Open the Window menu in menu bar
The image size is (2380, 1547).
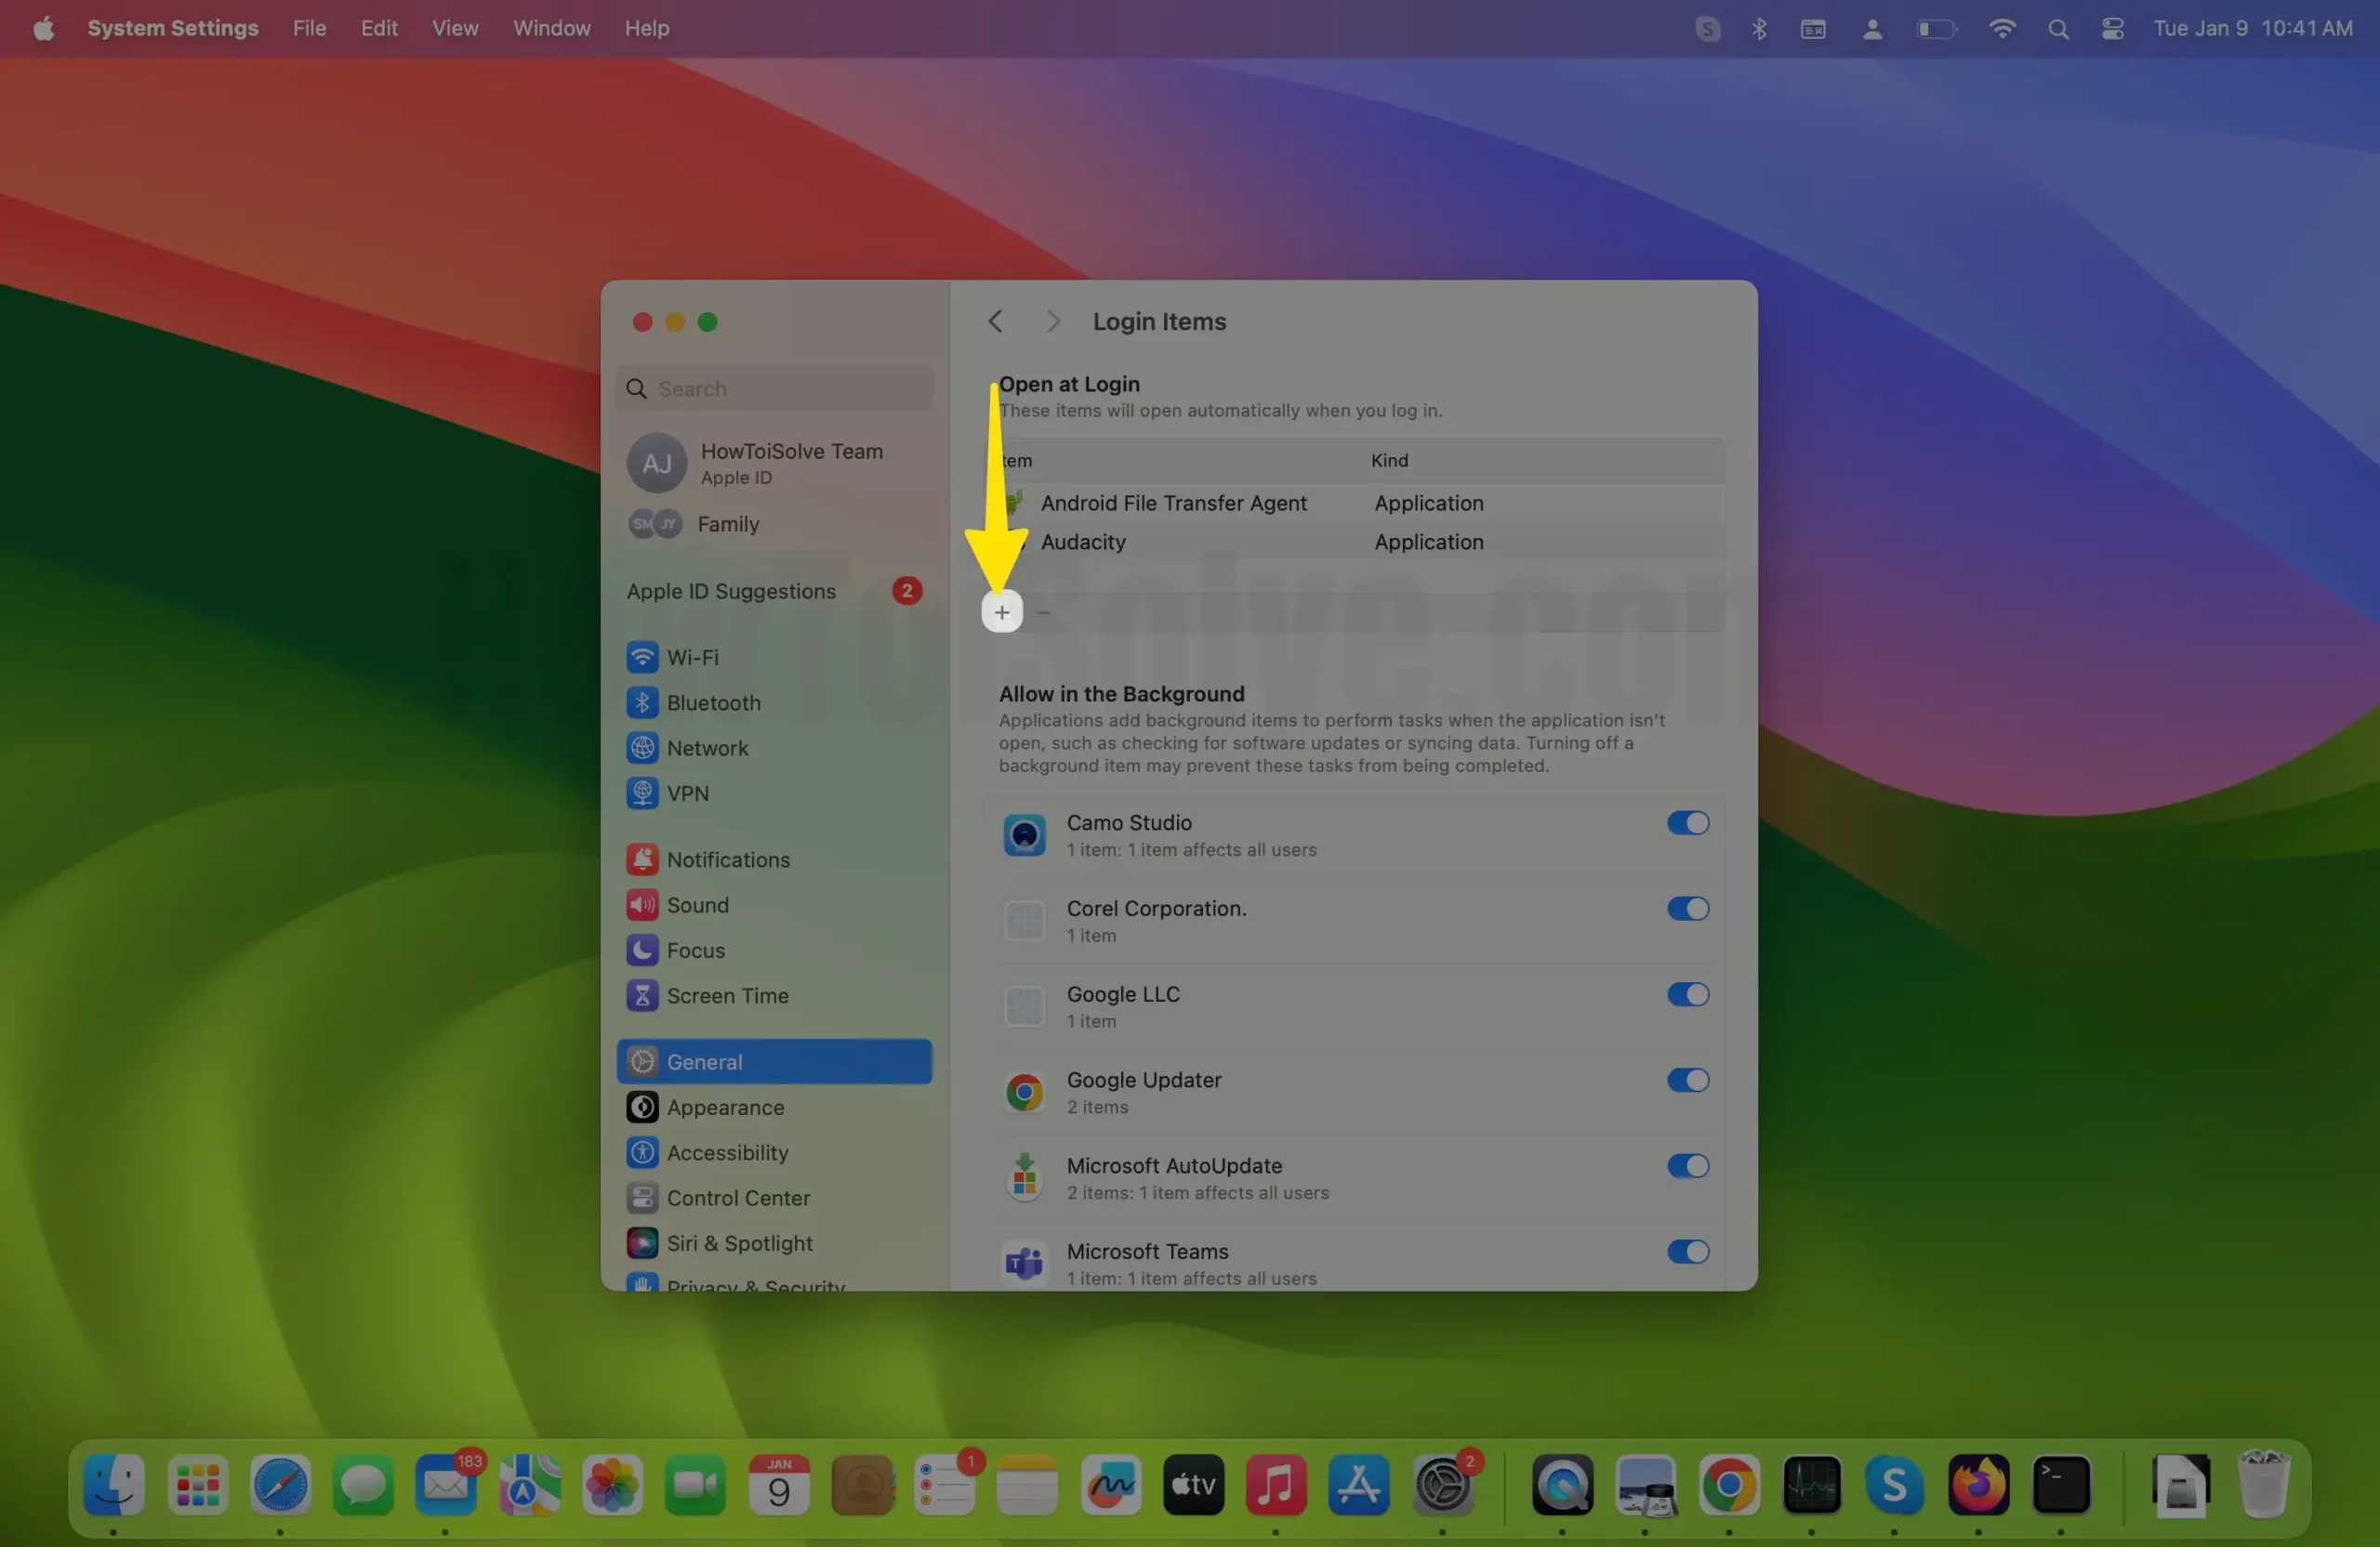(551, 28)
